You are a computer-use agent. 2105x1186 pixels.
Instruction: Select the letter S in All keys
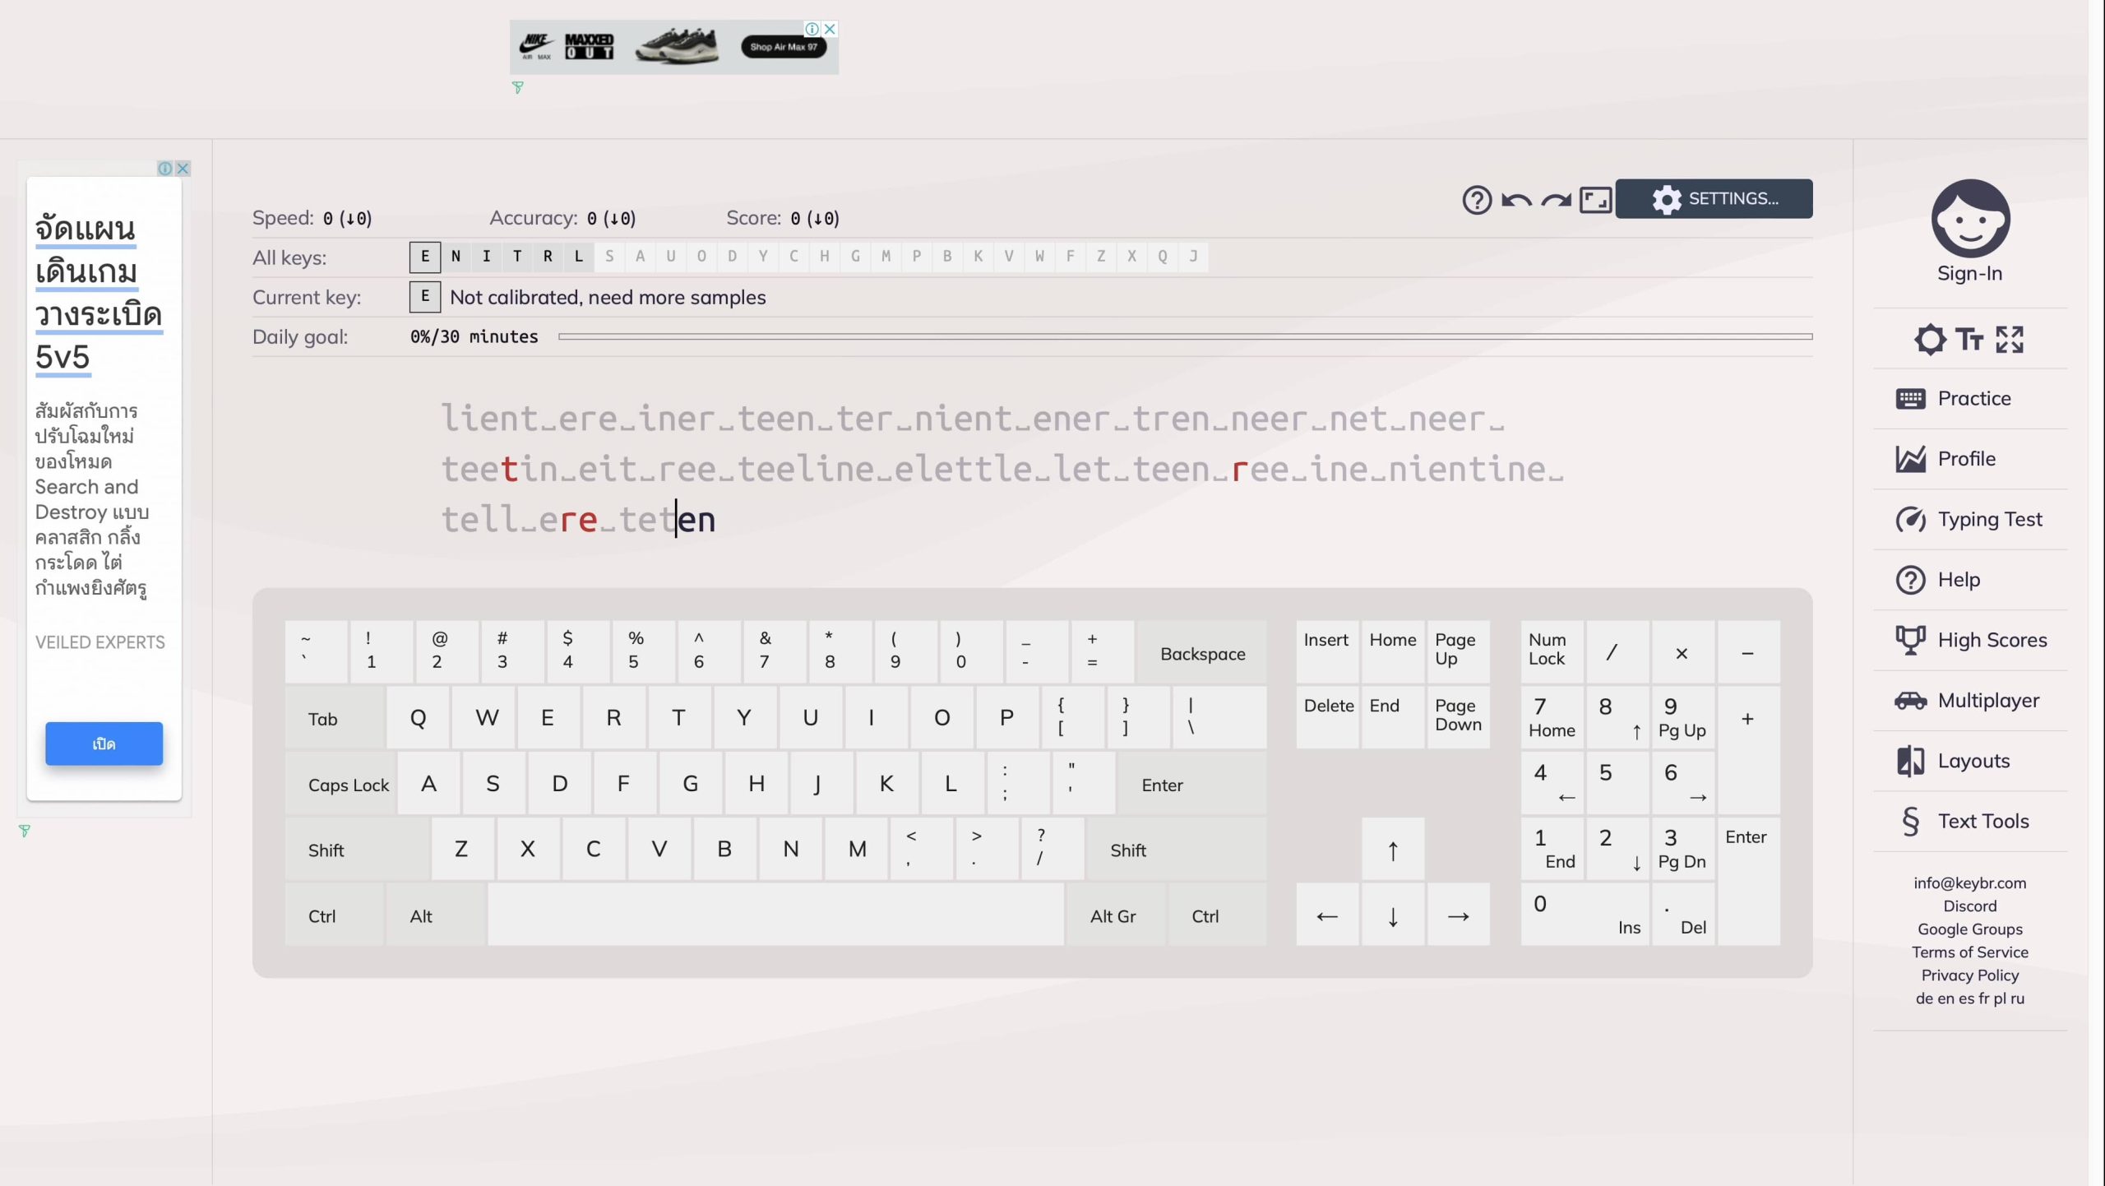(609, 257)
